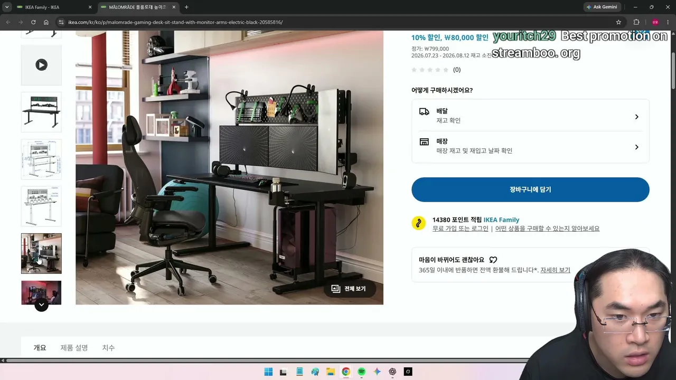Go back to the previous page
Screen dimensions: 676x380
[x=8, y=22]
